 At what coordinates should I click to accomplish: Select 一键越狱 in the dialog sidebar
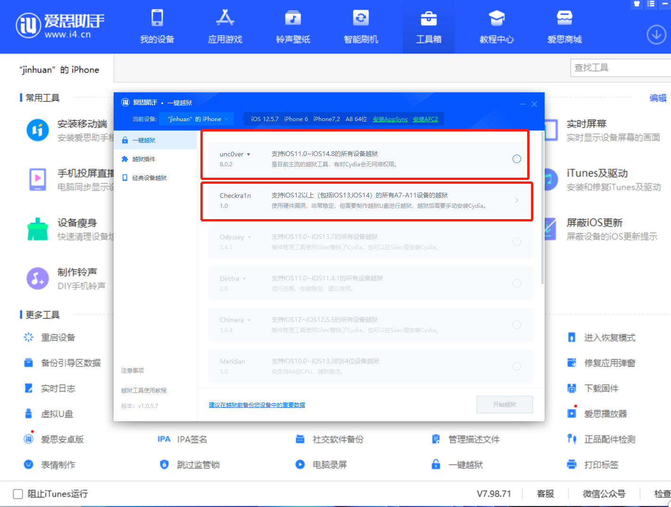[x=155, y=140]
